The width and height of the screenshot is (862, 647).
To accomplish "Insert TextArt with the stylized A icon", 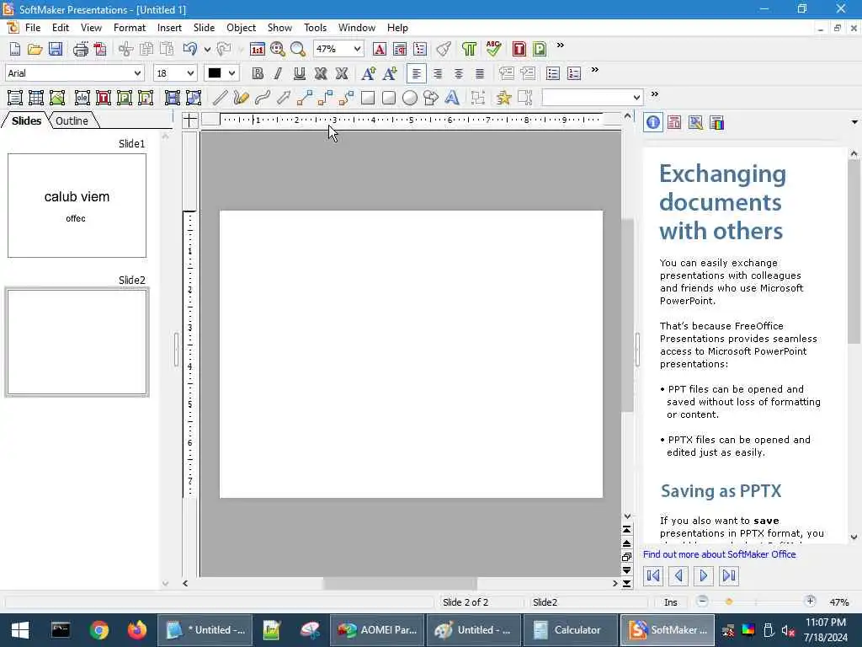I will [452, 98].
